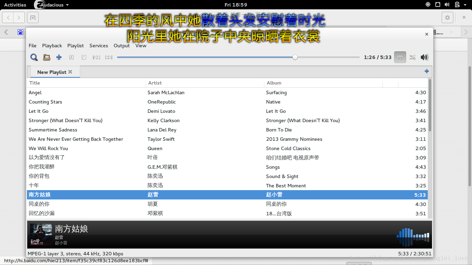
Task: Open new tab button in background browser
Action: click(33, 17)
